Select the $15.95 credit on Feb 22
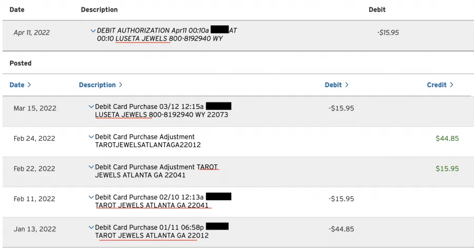 tap(447, 169)
